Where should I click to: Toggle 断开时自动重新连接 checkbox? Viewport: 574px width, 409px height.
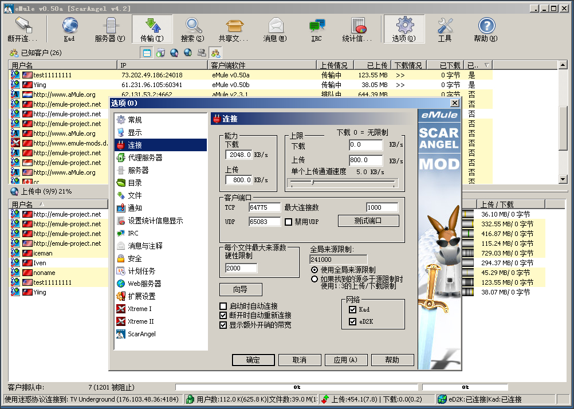click(x=223, y=315)
